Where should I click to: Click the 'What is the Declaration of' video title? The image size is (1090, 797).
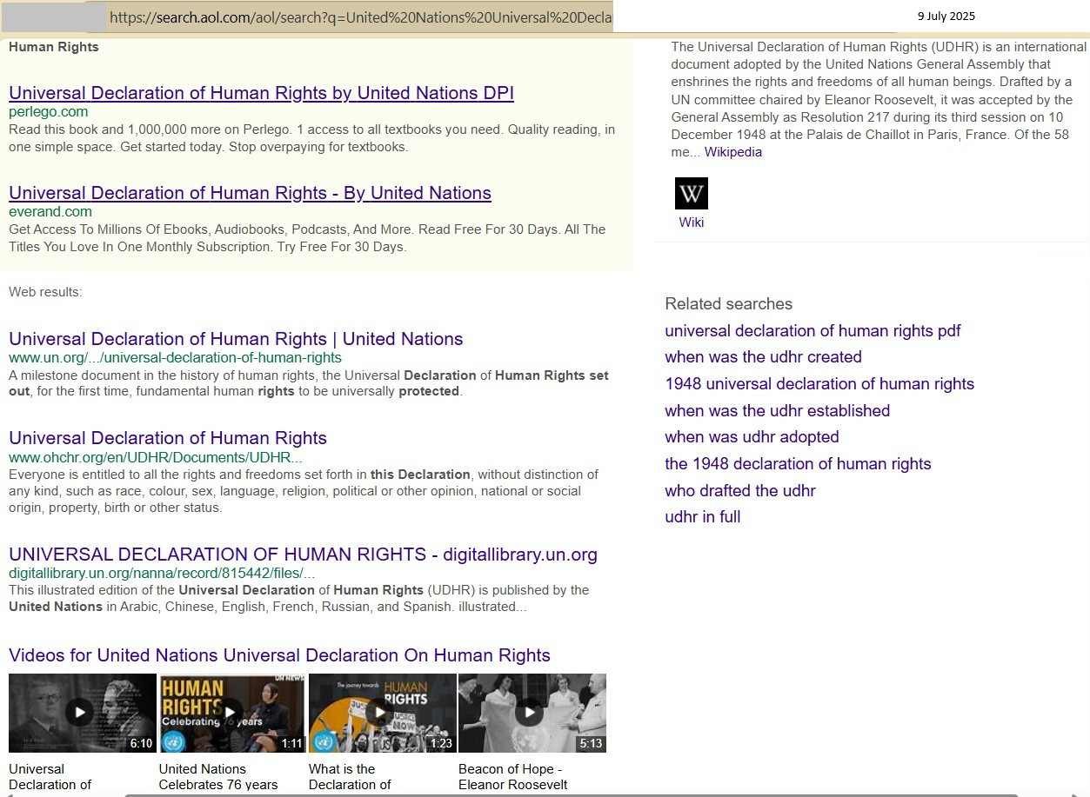click(x=350, y=777)
